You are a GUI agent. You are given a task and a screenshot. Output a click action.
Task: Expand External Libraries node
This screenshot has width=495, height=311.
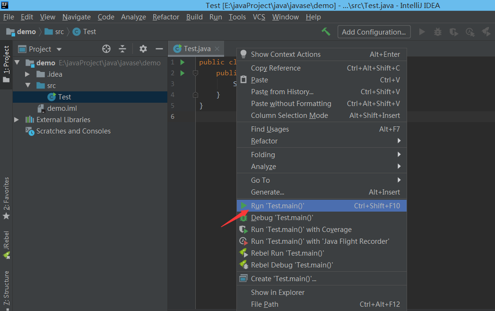coord(17,120)
